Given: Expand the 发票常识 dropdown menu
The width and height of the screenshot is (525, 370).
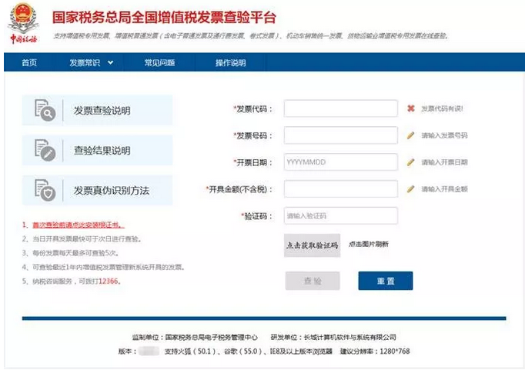Looking at the screenshot, I should pos(91,62).
